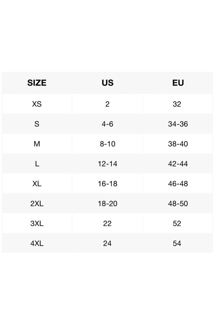Select the XS size cell
Screen dimensions: 215x323
(37, 104)
